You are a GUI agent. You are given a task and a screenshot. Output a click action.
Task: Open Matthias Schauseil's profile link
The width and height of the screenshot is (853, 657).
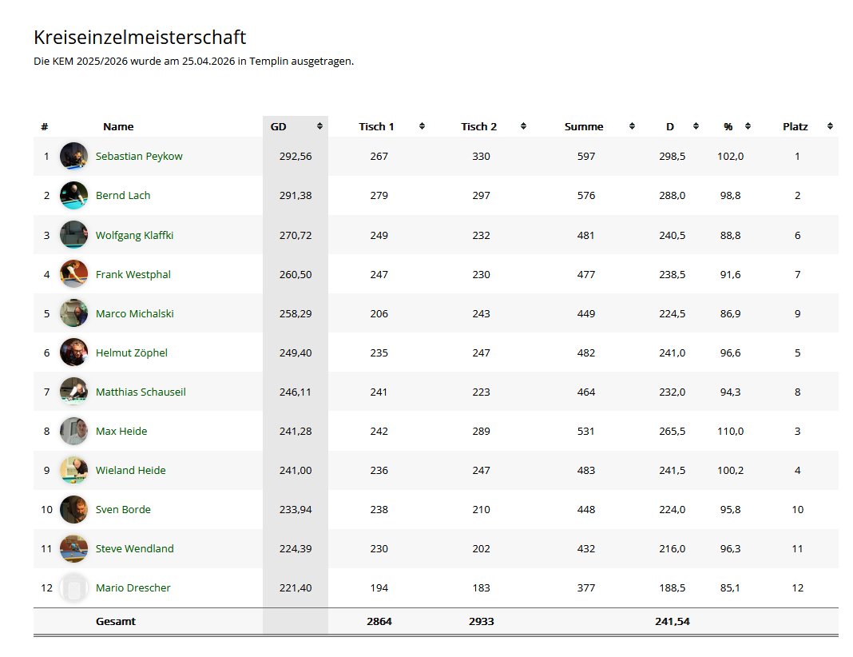141,392
